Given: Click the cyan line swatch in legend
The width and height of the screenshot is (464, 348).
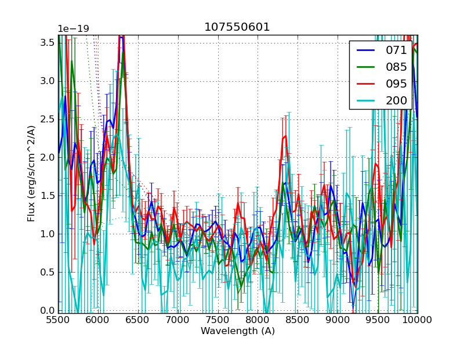Looking at the screenshot, I should pos(365,100).
